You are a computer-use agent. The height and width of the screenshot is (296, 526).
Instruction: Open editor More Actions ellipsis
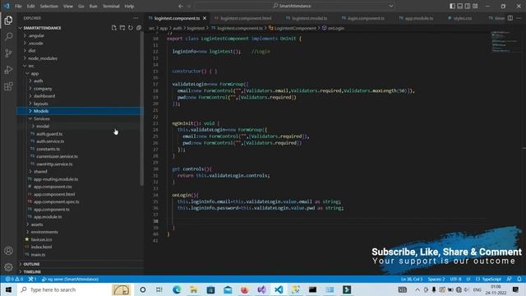click(x=519, y=18)
